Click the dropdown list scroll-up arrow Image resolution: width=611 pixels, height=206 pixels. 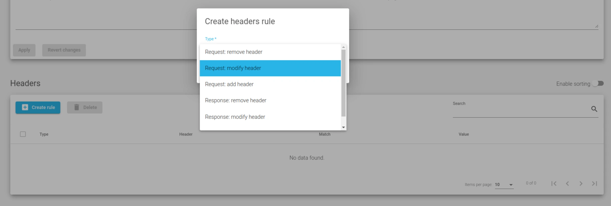(x=343, y=47)
